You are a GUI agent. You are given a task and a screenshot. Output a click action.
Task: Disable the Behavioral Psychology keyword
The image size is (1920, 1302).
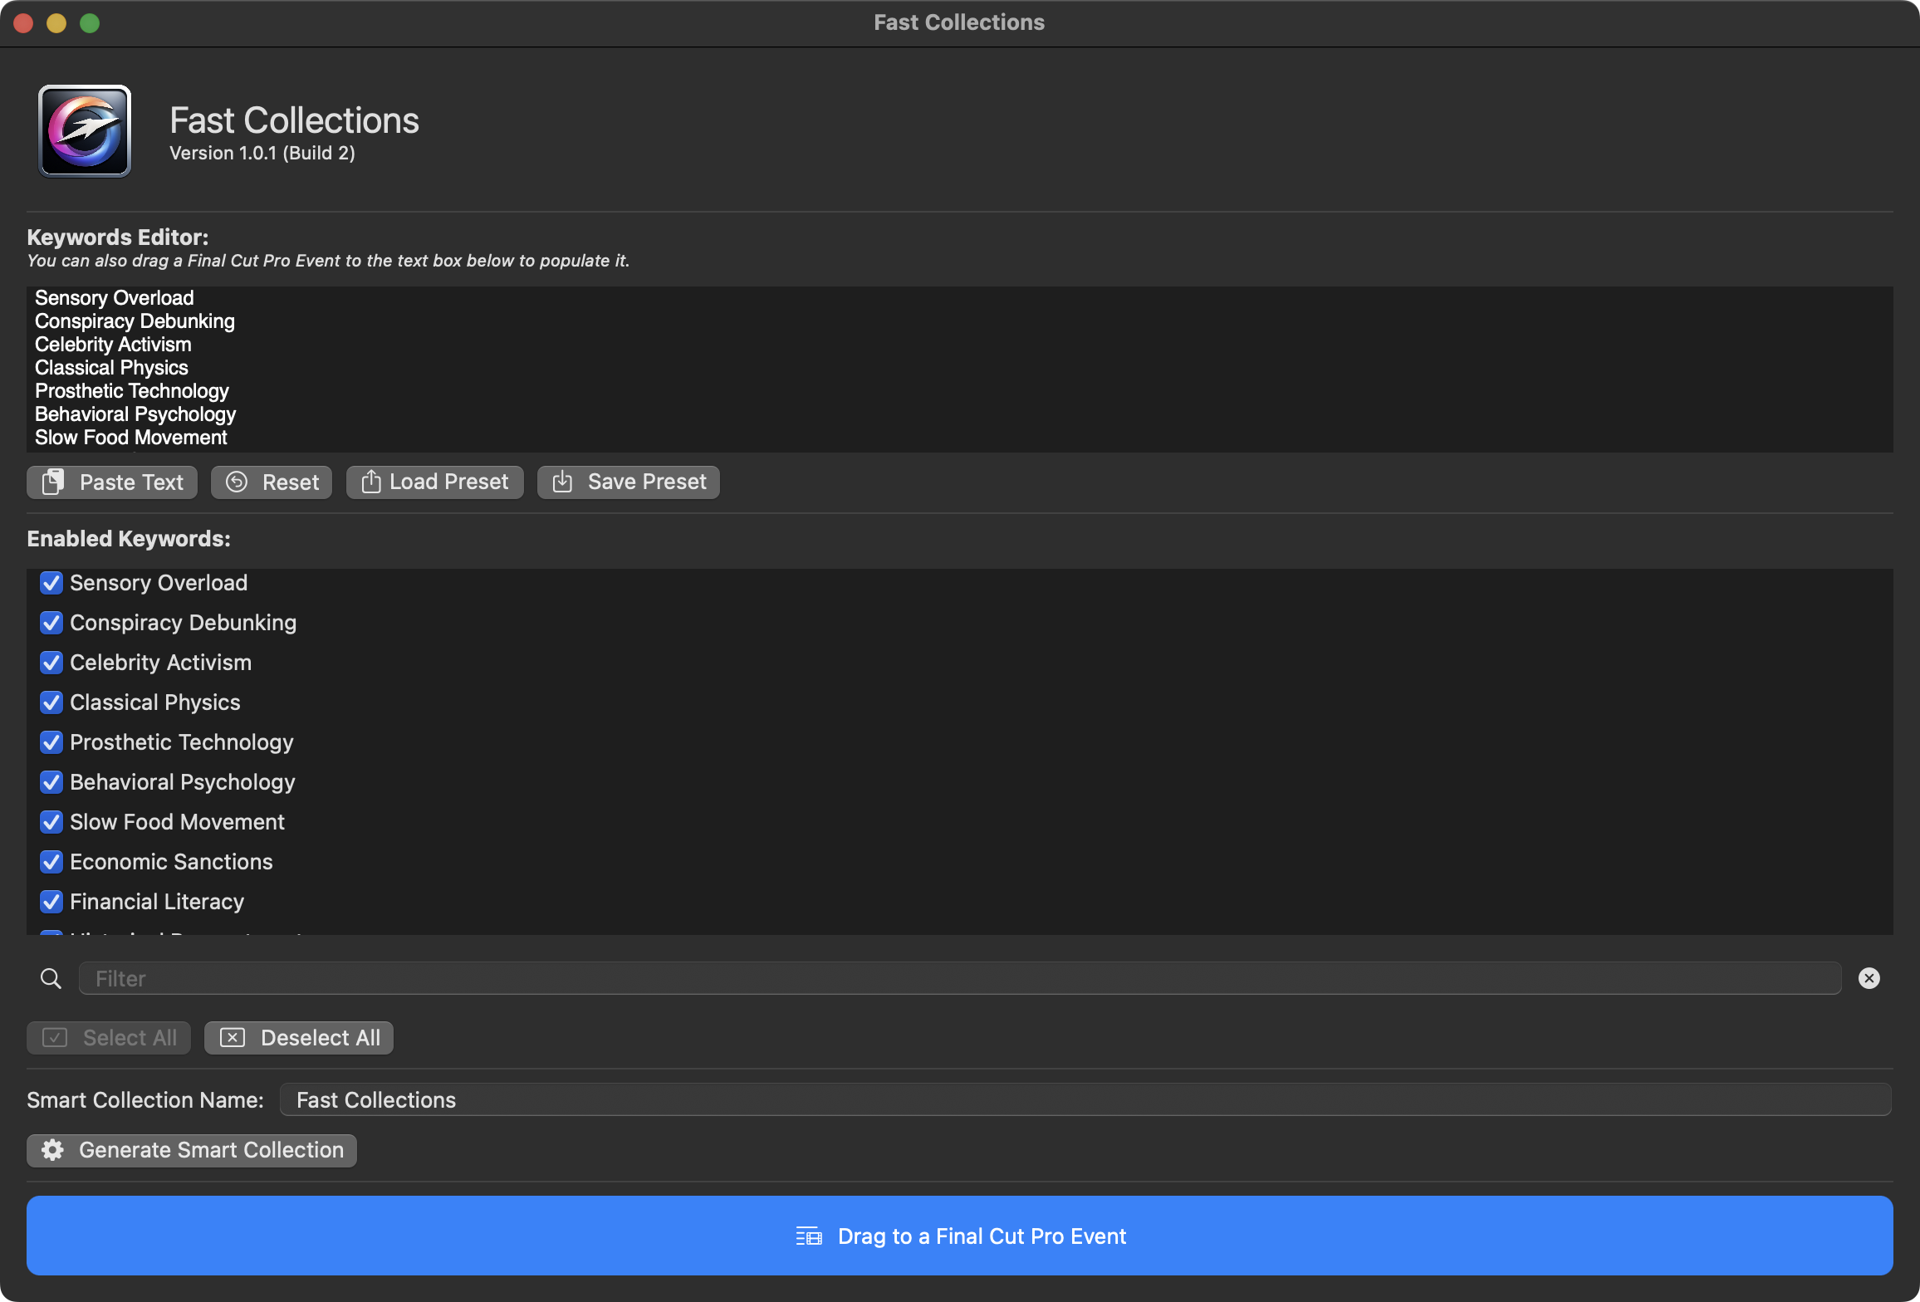tap(51, 782)
